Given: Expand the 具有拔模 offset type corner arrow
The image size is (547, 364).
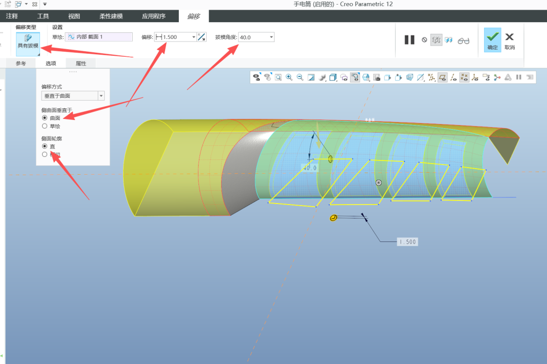Looking at the screenshot, I should (x=38, y=54).
